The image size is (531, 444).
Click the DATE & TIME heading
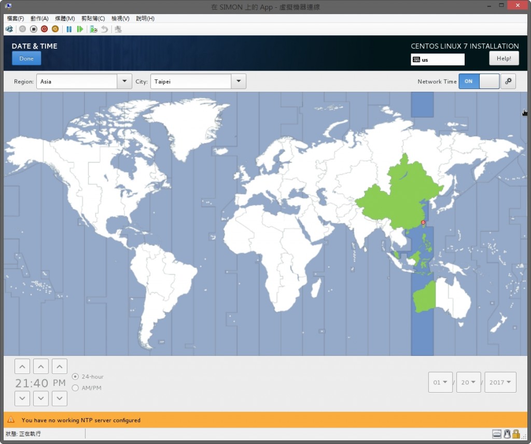[35, 46]
